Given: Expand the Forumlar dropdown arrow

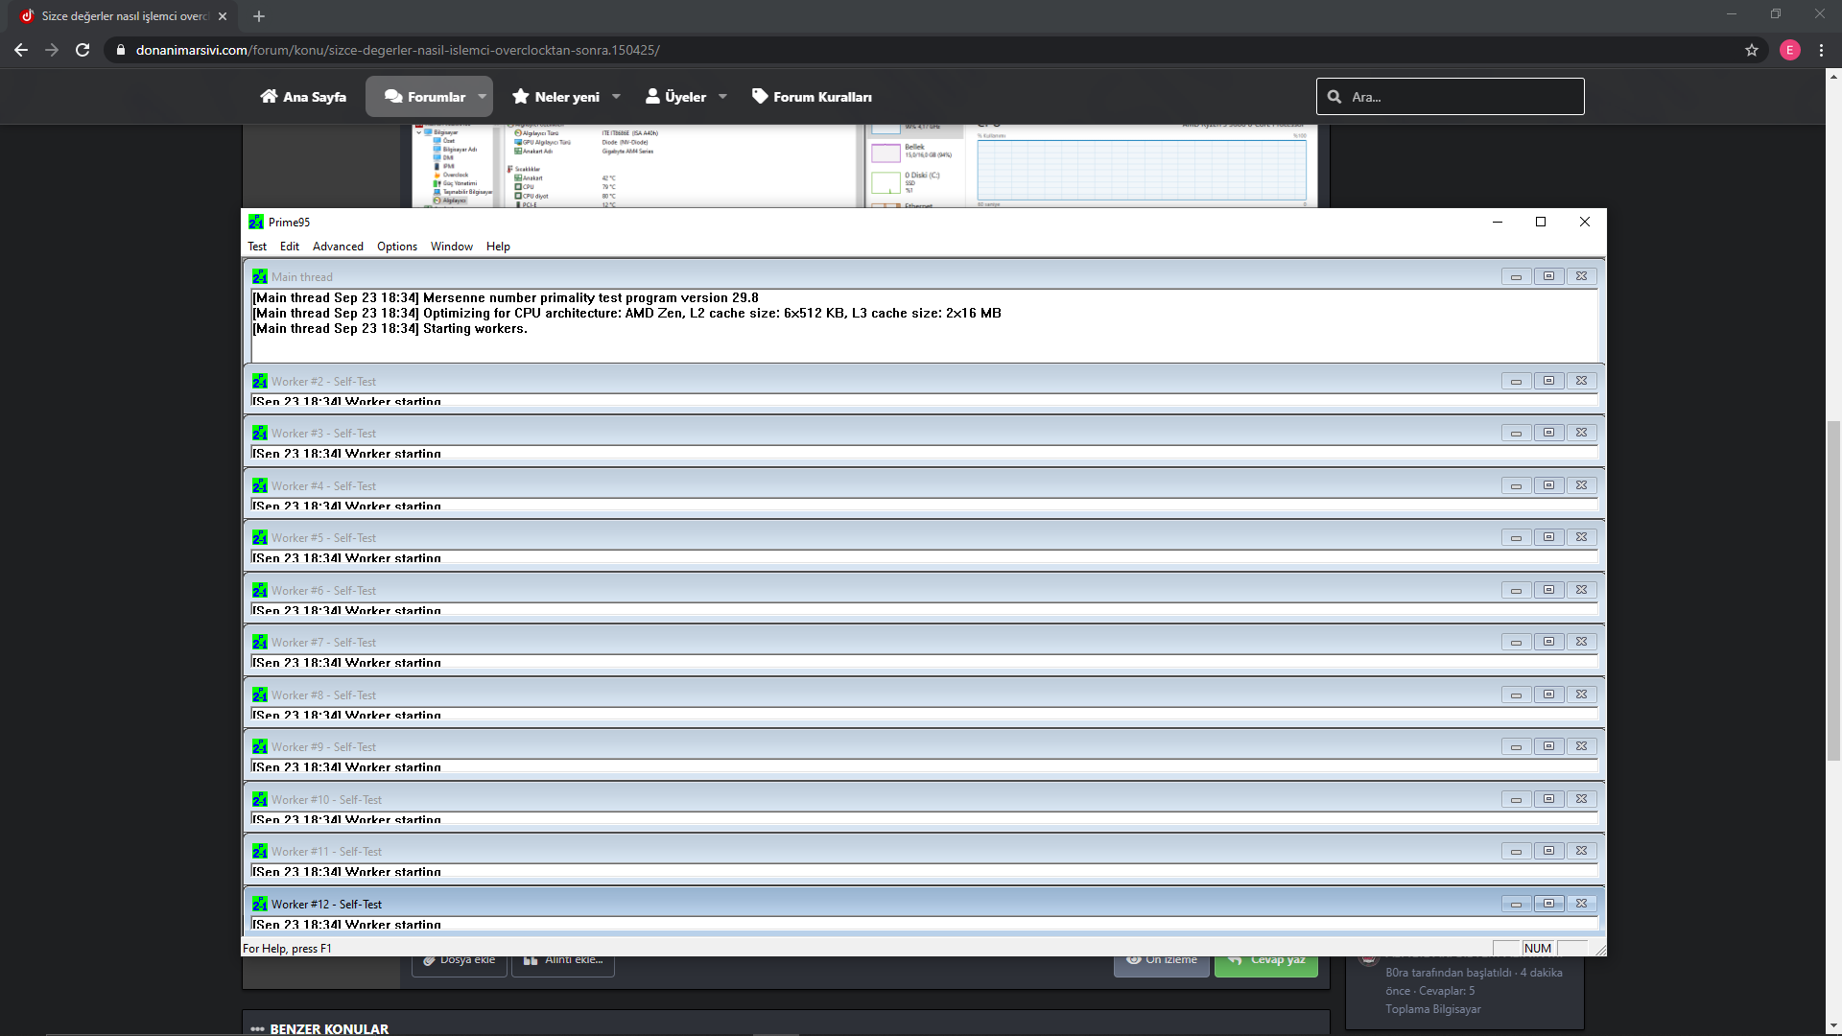Looking at the screenshot, I should pos(482,97).
